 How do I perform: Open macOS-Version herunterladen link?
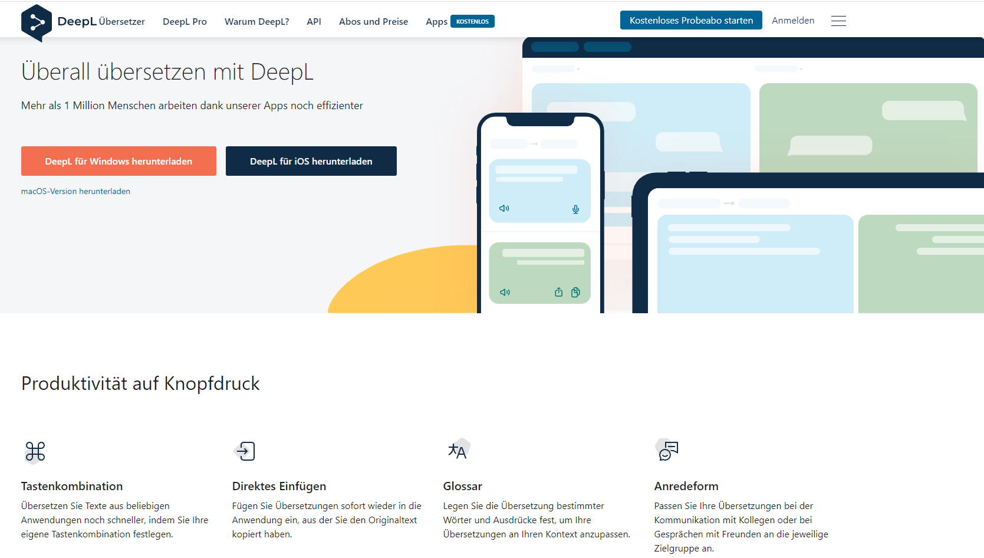(75, 192)
